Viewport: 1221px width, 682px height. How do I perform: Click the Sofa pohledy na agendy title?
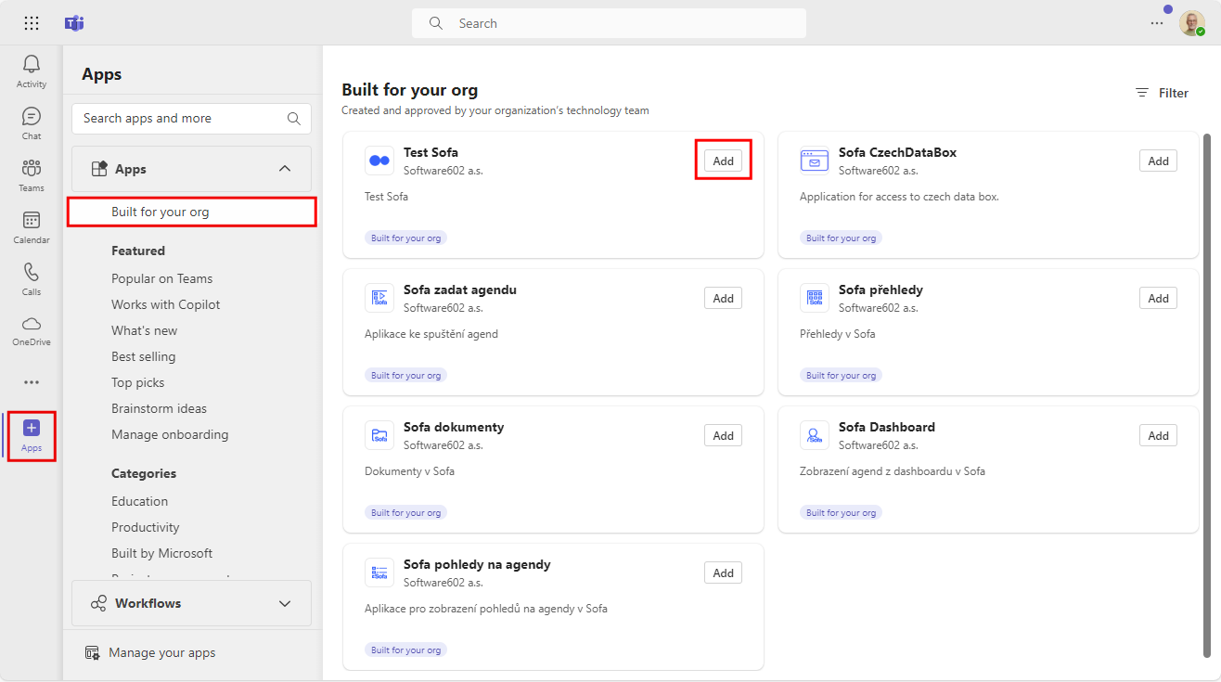tap(477, 564)
